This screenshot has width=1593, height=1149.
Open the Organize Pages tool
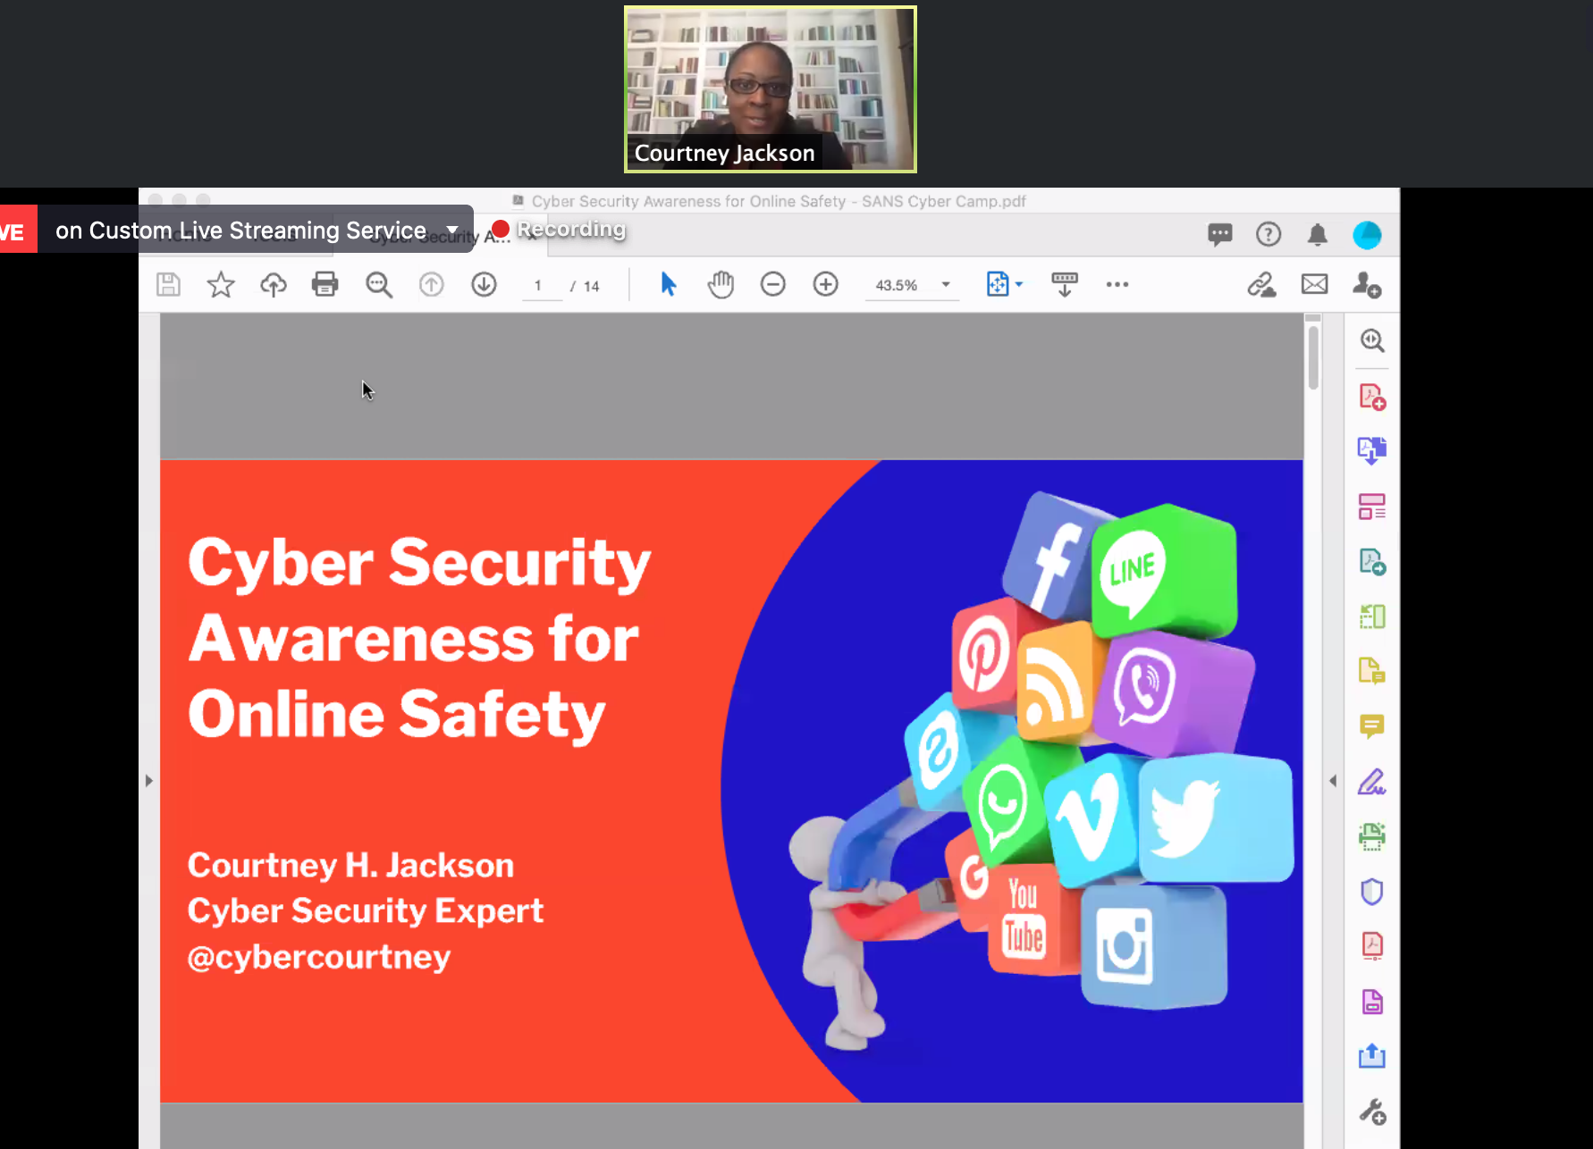click(x=1372, y=507)
